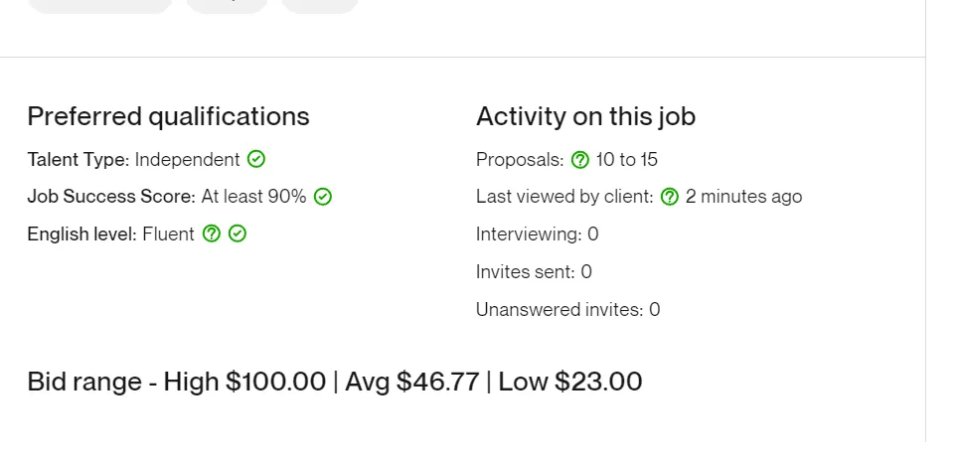
Task: Click the High $100.00 bid amount
Action: 244,382
